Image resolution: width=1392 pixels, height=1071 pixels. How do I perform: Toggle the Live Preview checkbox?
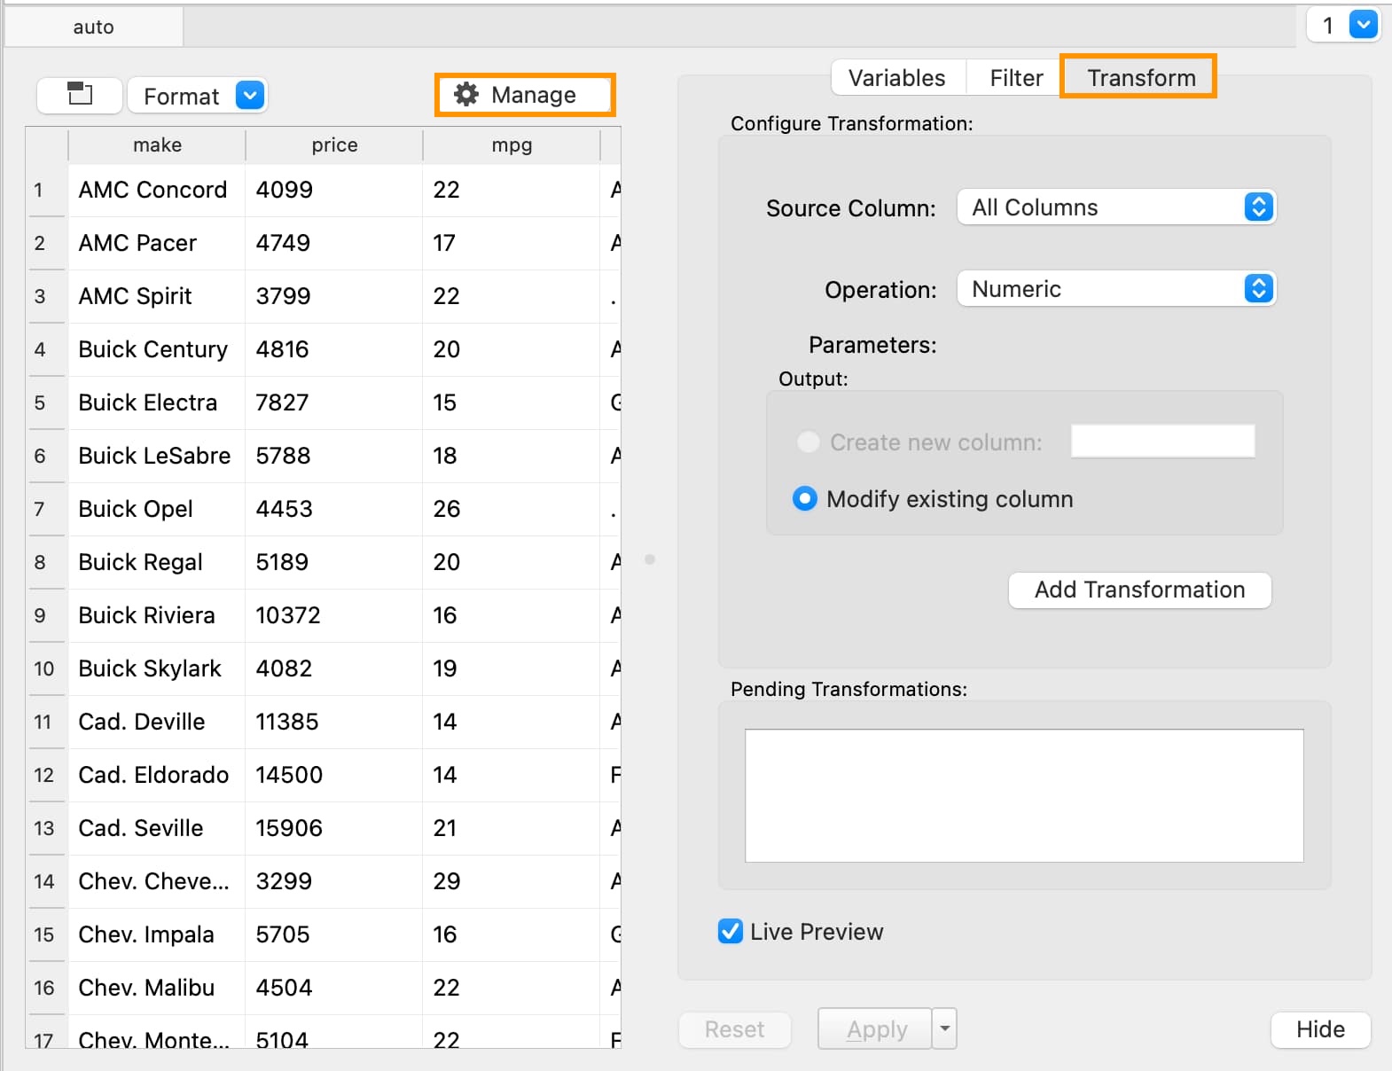tap(731, 932)
